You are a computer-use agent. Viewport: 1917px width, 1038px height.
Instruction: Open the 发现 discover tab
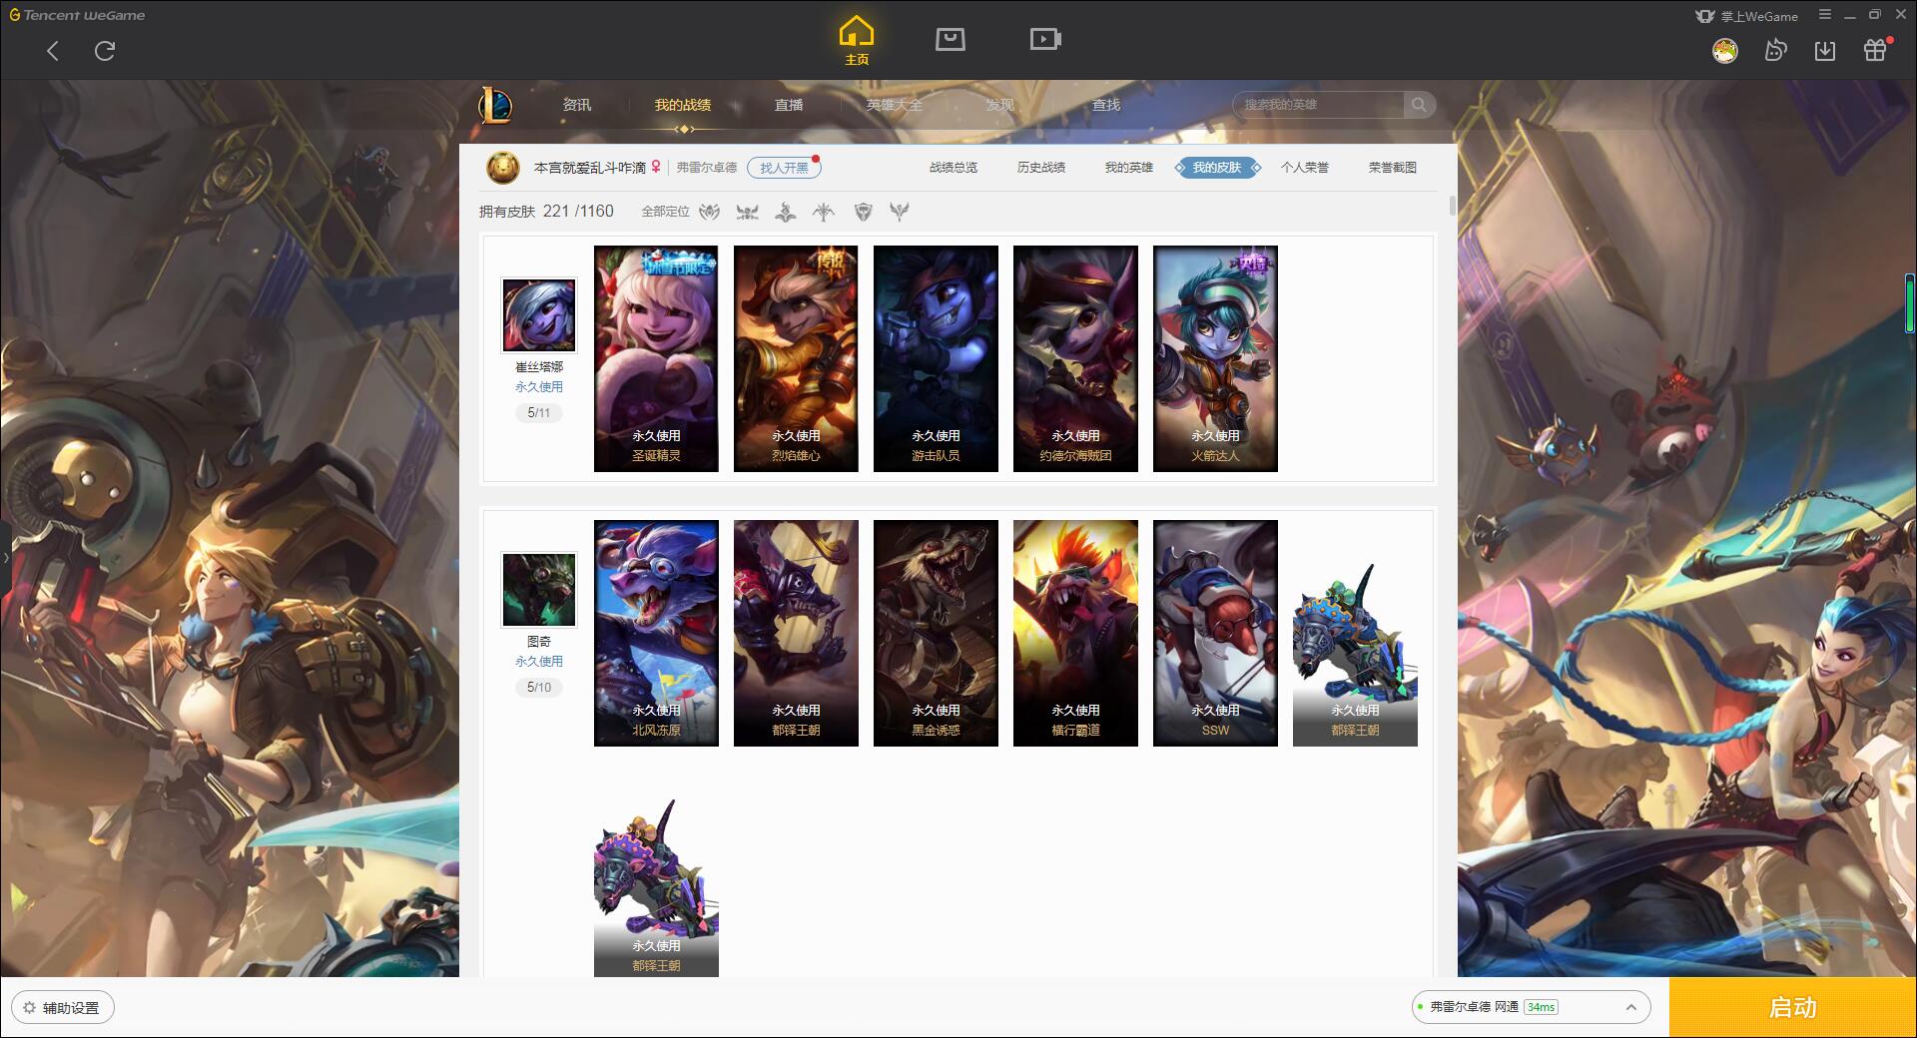click(1000, 105)
